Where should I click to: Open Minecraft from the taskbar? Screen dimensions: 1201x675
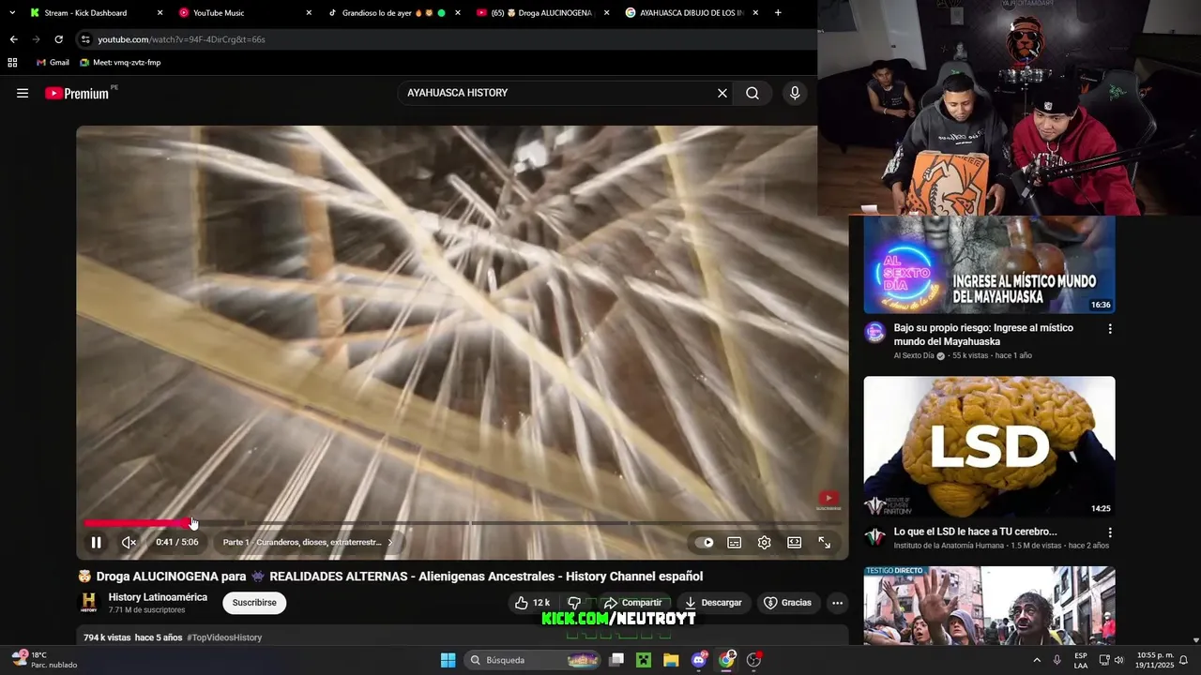[644, 660]
